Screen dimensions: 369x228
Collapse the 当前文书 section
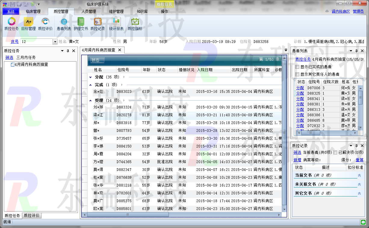[x=359, y=175]
